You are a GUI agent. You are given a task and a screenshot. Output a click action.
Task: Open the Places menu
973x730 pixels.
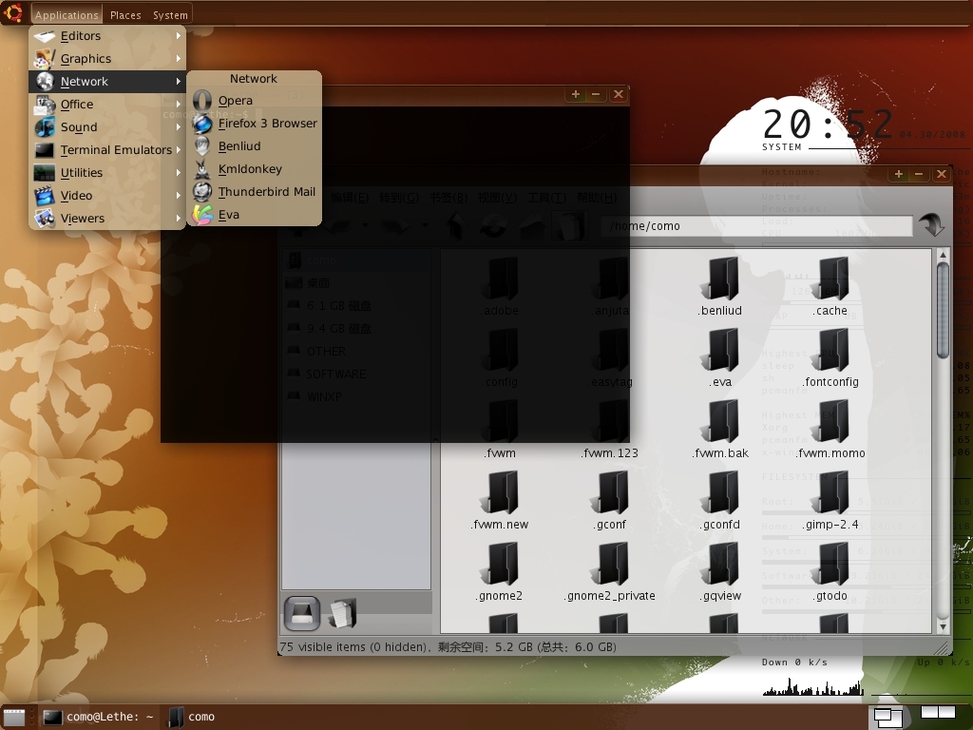(x=125, y=15)
